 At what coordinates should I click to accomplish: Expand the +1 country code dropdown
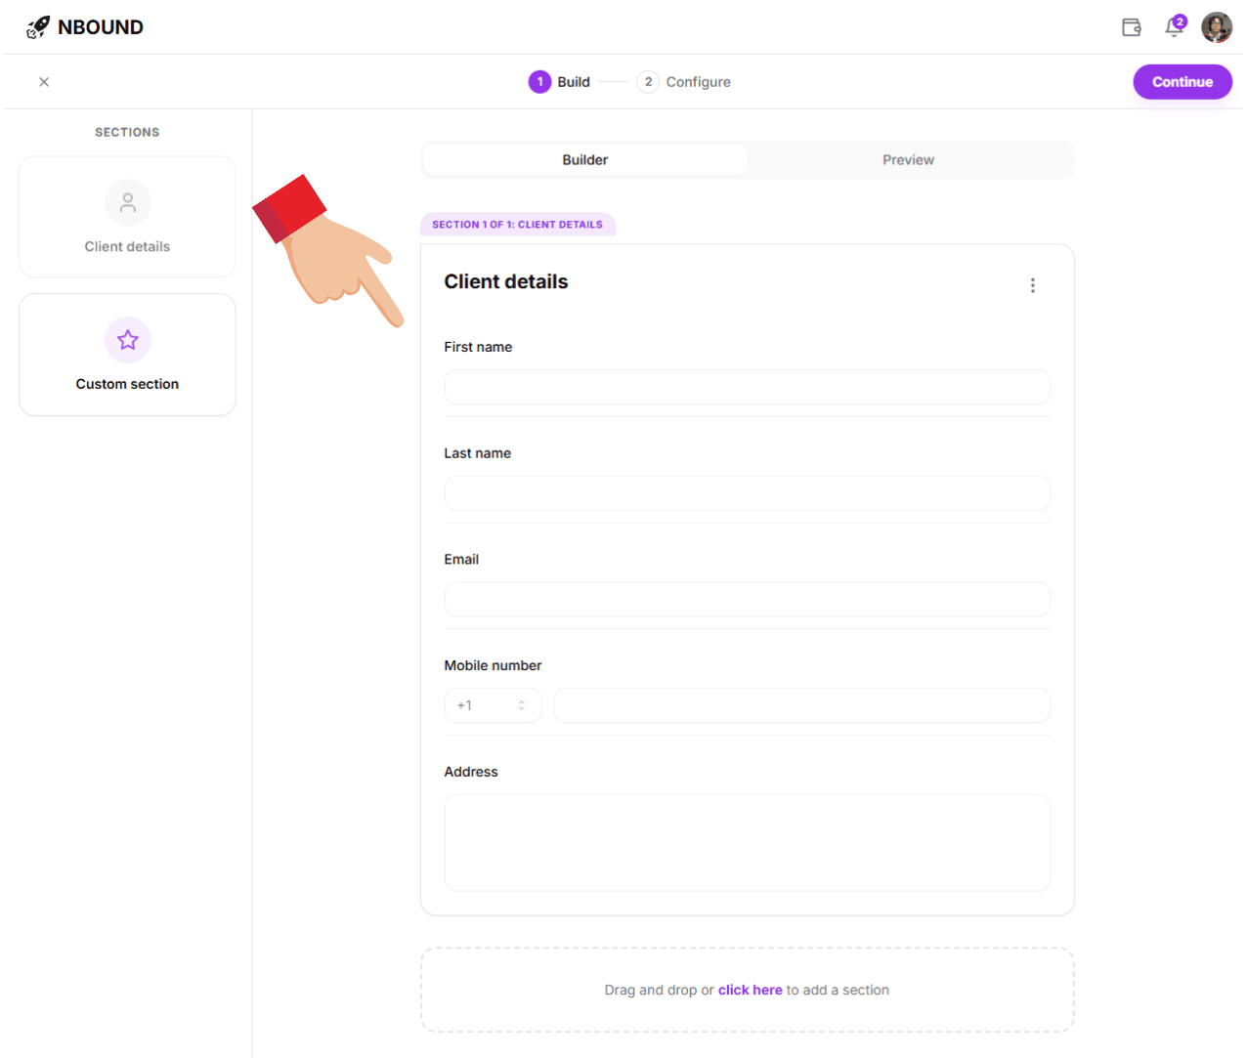[x=493, y=705]
